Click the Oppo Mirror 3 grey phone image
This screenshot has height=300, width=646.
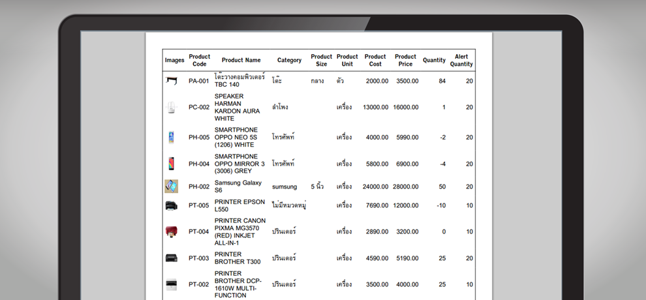[x=172, y=164]
